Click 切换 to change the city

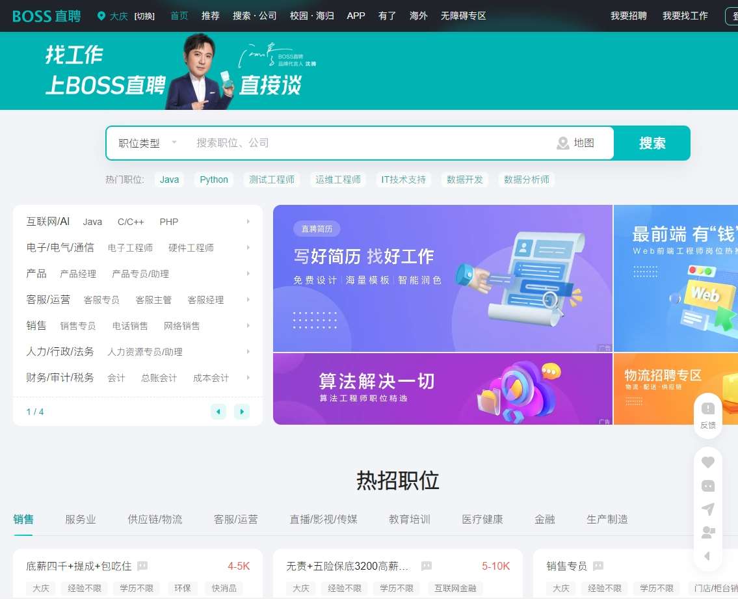click(144, 15)
